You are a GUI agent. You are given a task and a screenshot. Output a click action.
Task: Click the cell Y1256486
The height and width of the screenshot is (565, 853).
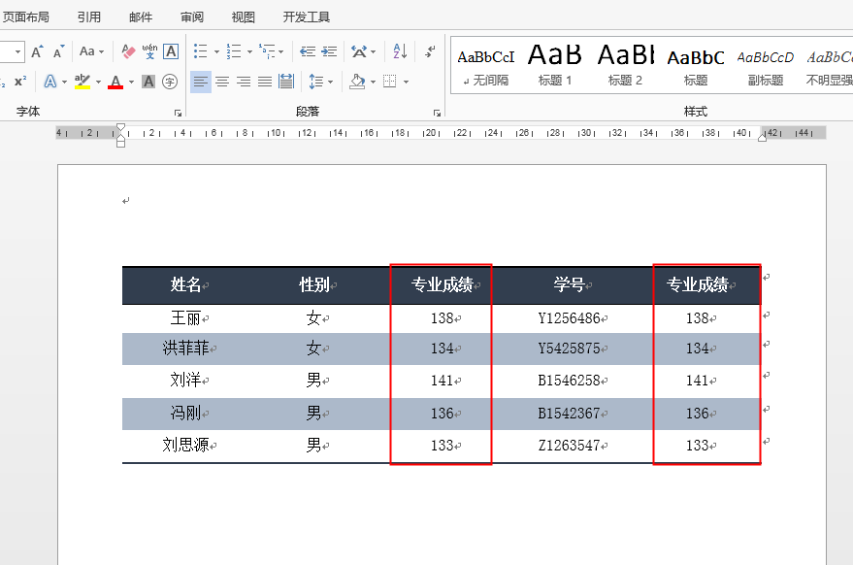click(x=572, y=317)
